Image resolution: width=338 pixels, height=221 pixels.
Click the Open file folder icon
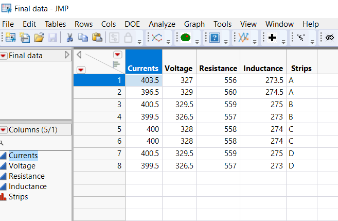click(x=39, y=38)
